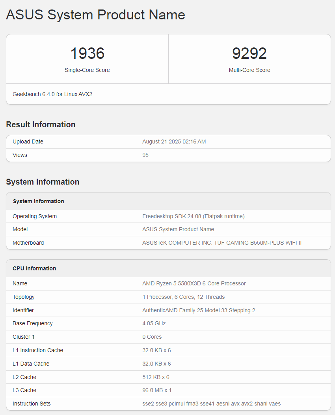The height and width of the screenshot is (415, 335).
Task: Click the Instruction Sets label
Action: 32,404
